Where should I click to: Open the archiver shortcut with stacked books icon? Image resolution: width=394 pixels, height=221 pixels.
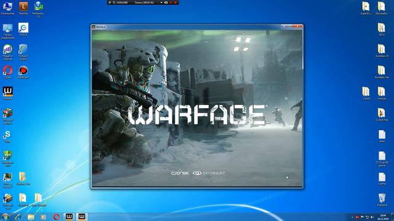7,201
